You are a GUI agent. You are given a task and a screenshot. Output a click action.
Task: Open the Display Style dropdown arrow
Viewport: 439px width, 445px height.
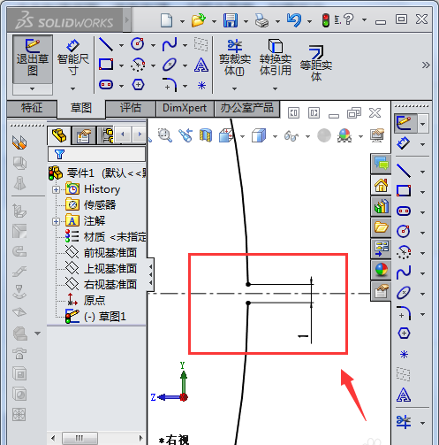275,136
